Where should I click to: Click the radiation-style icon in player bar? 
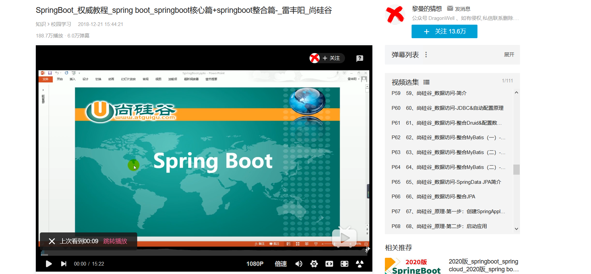[360, 264]
